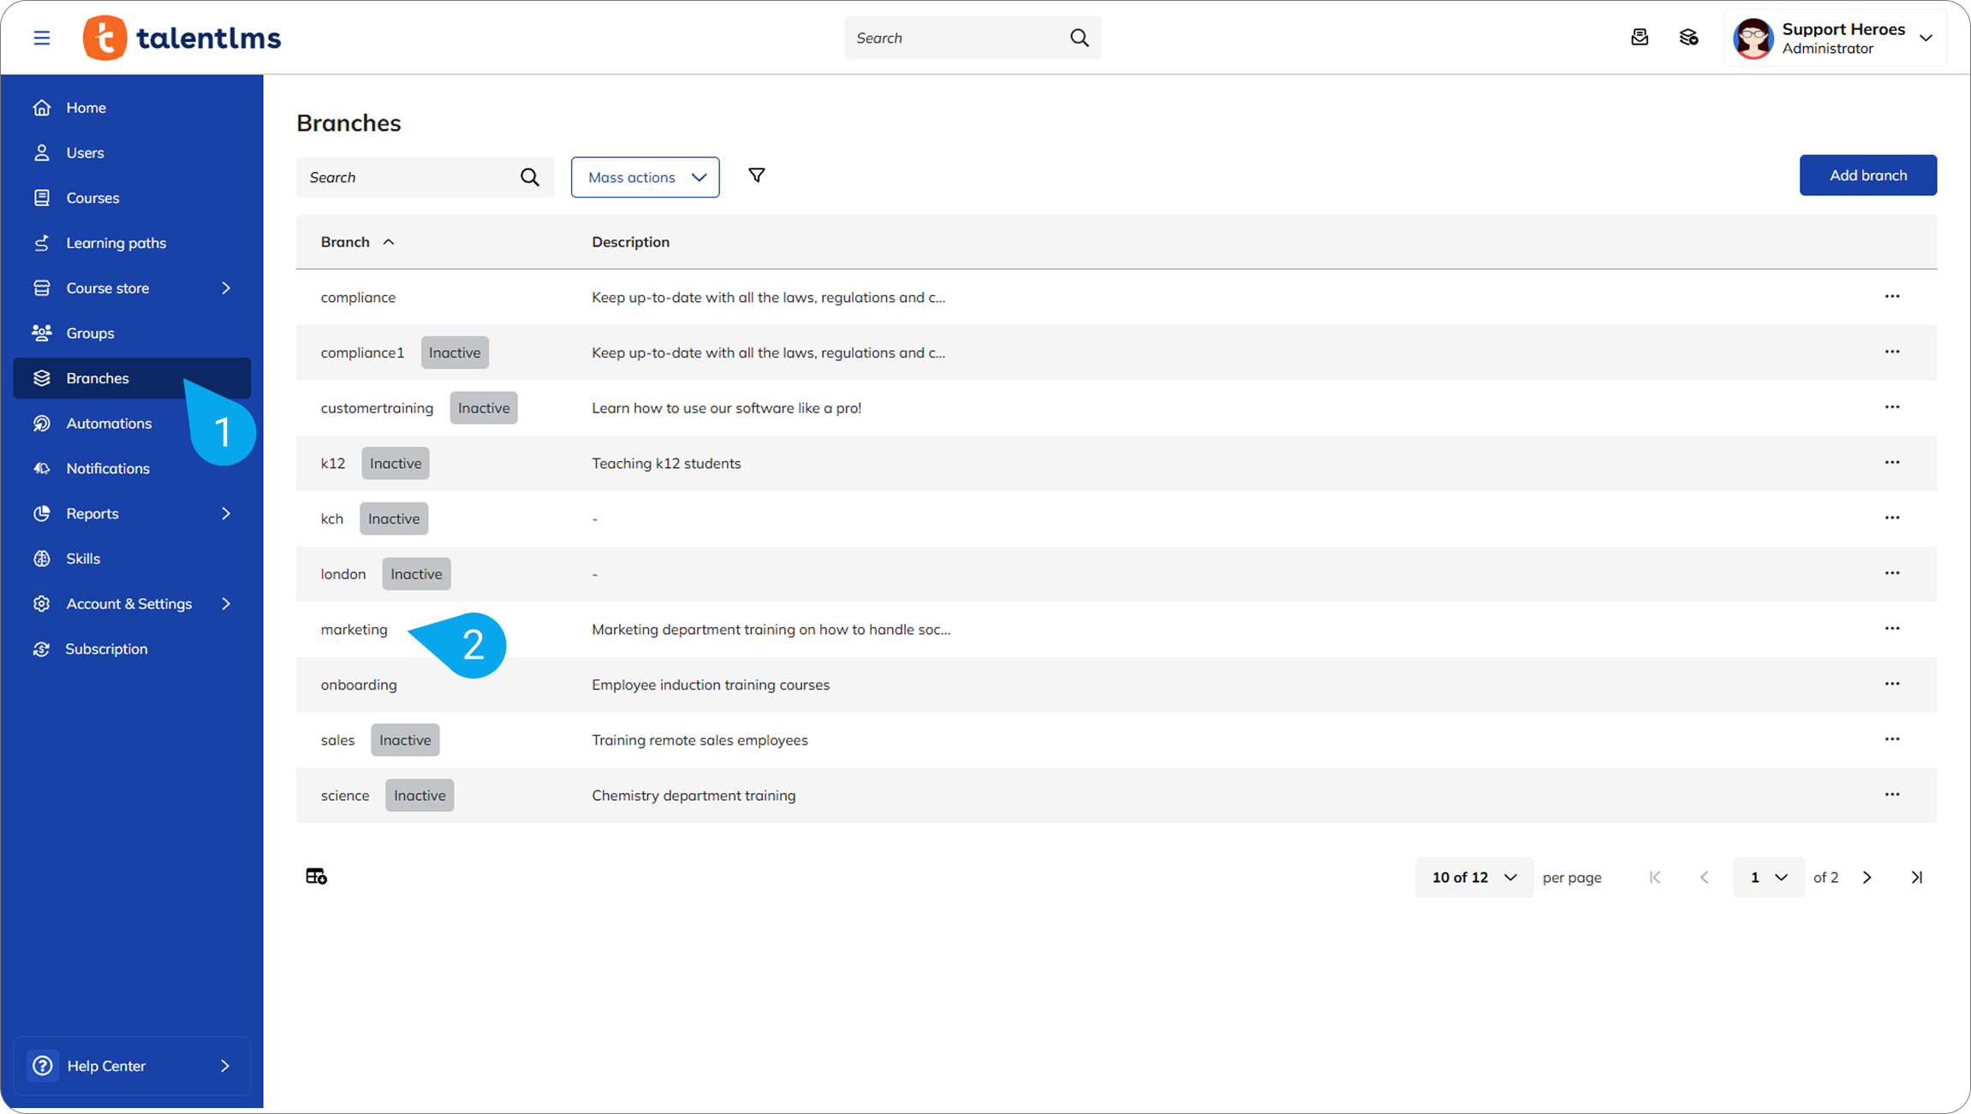1971x1114 pixels.
Task: Click the hamburger menu icon
Action: coord(41,38)
